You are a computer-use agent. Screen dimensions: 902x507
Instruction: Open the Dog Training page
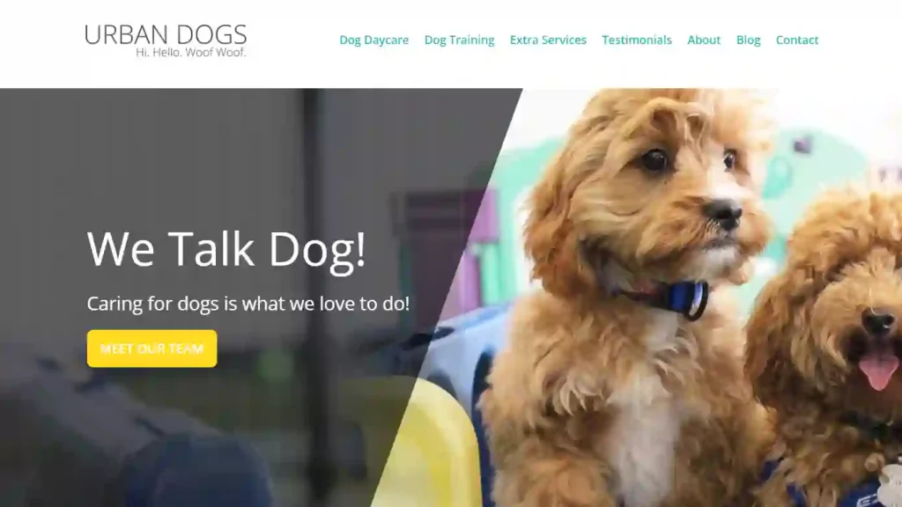click(x=459, y=40)
